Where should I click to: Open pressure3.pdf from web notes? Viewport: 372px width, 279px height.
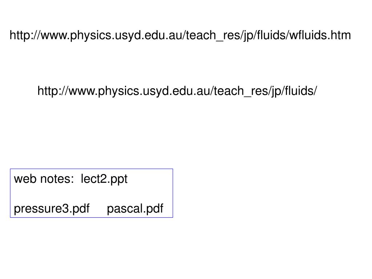pyautogui.click(x=52, y=209)
